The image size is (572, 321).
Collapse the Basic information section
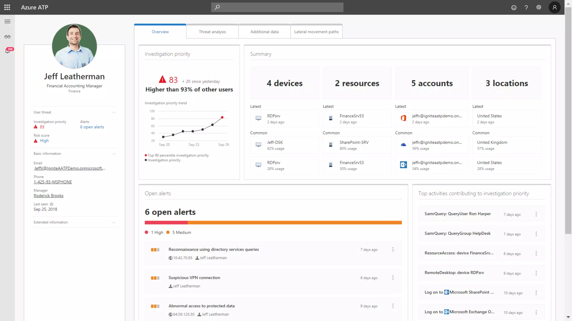click(x=114, y=154)
